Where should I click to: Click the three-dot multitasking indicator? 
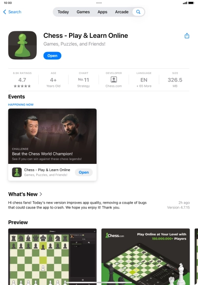(x=99, y=3)
